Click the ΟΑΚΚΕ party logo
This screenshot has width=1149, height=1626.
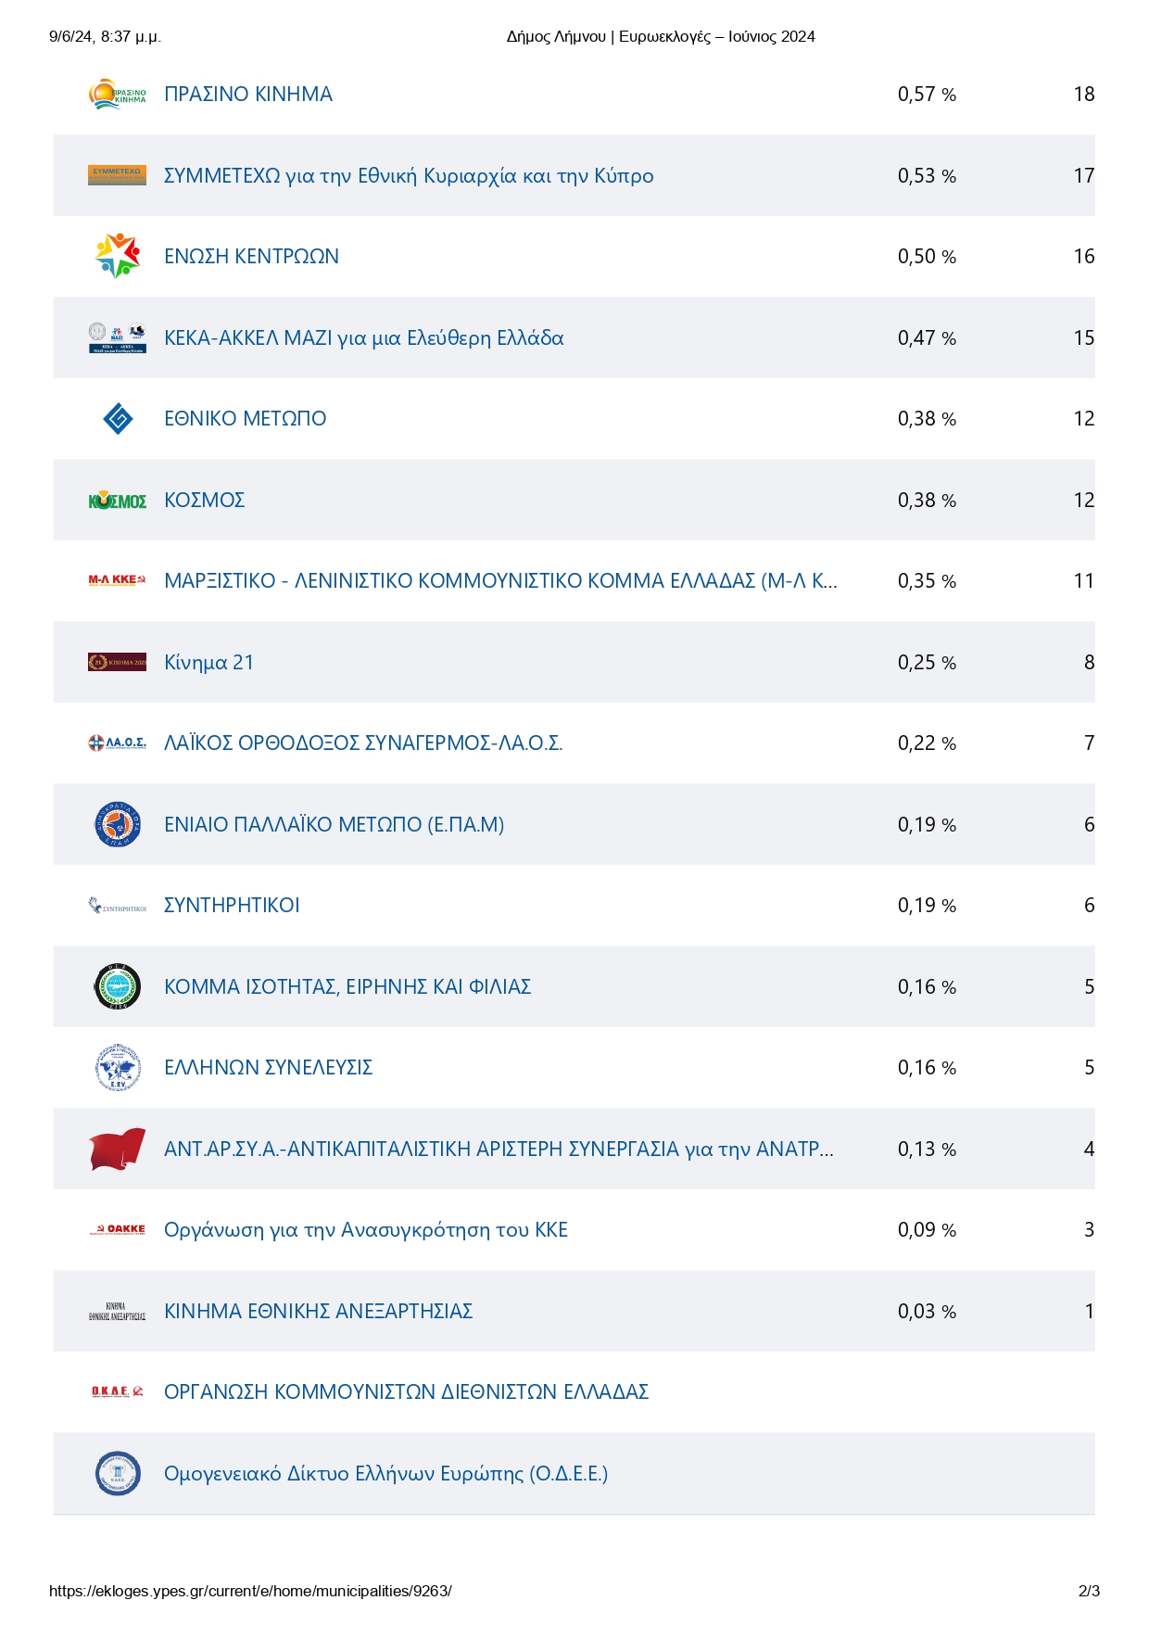(x=117, y=1230)
